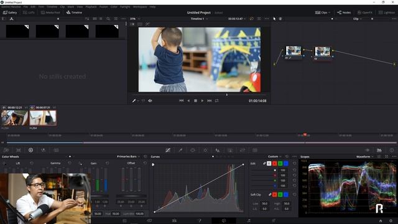Toggle loop playback in viewer
This screenshot has width=398, height=224.
(216, 101)
